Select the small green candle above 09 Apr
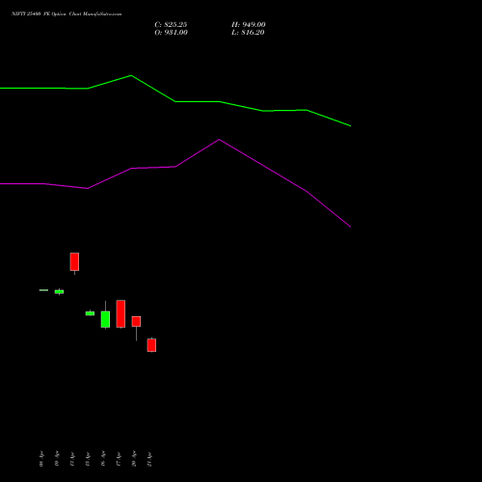 pyautogui.click(x=59, y=292)
